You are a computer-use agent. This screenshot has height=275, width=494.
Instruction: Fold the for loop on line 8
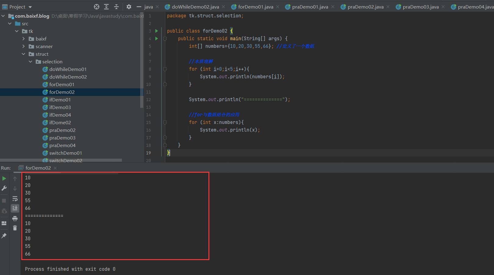tap(165, 69)
